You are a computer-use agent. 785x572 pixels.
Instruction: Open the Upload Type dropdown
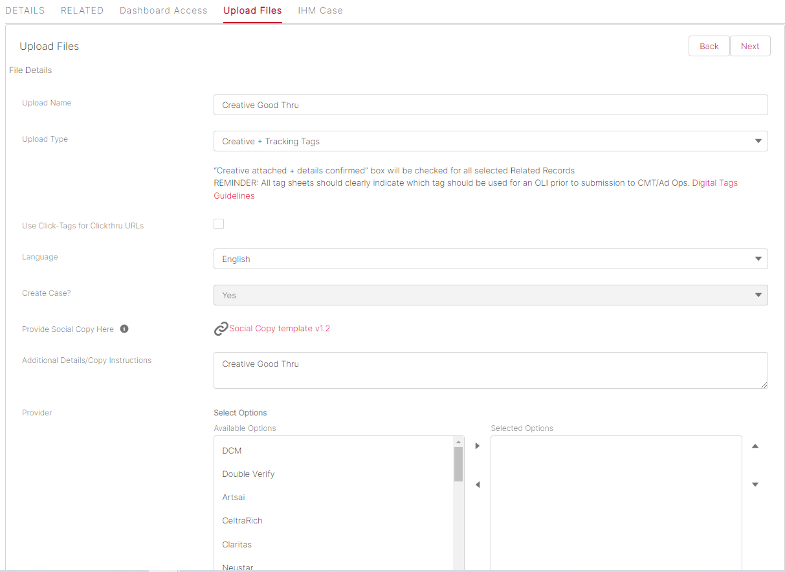490,141
